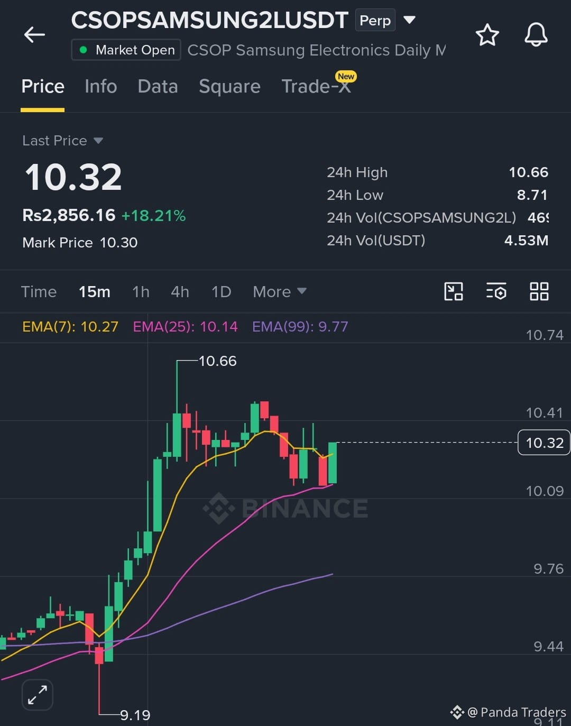Open the four-square grid layout icon

[x=539, y=291]
